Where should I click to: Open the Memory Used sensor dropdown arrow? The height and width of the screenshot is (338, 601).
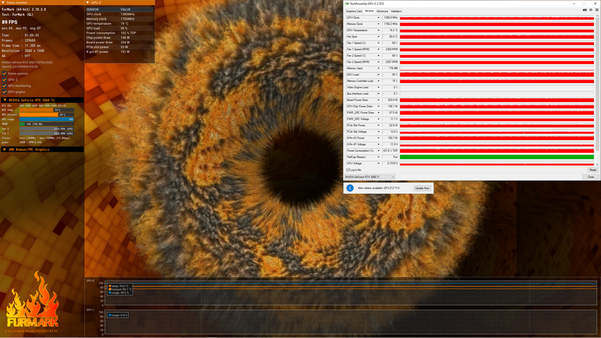379,68
